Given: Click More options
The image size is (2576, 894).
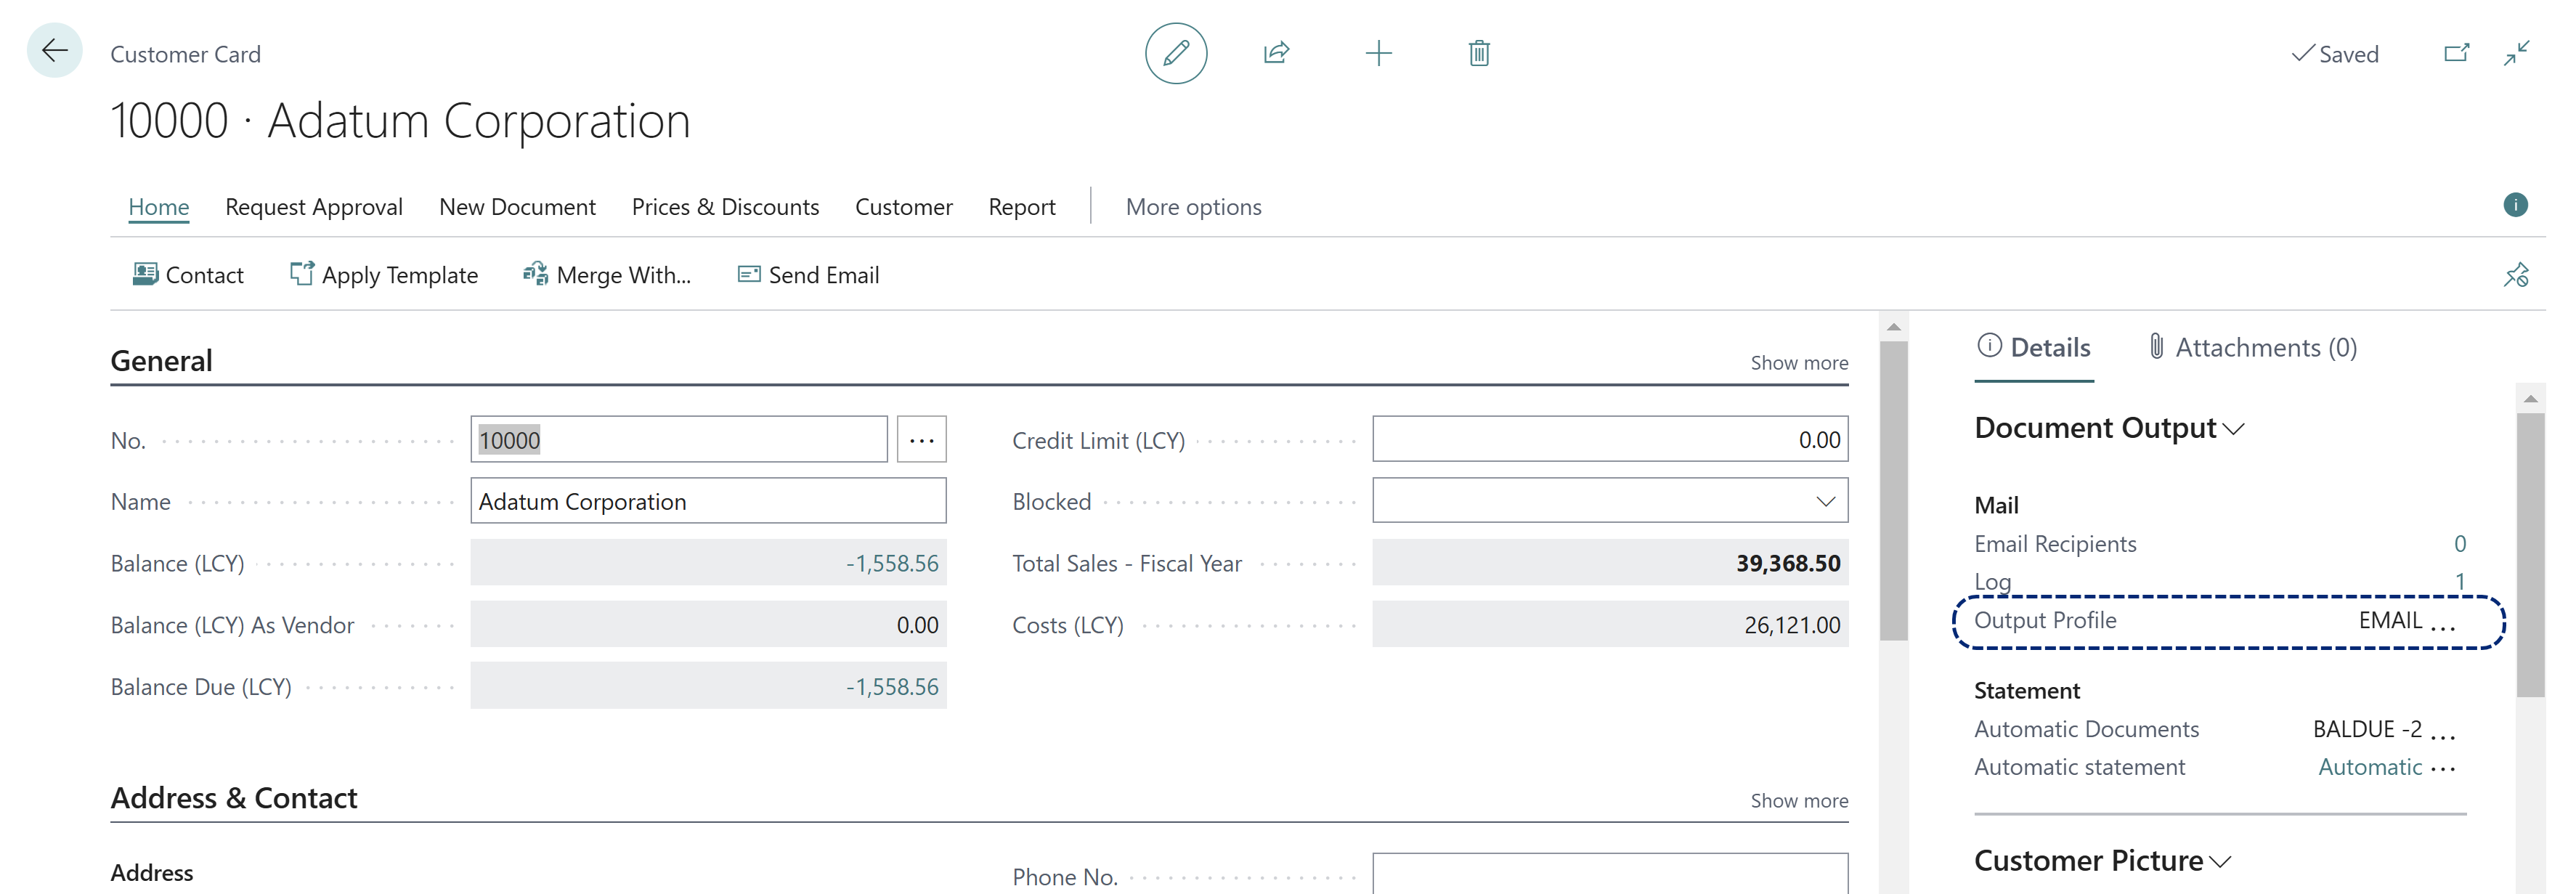Looking at the screenshot, I should point(1194,207).
